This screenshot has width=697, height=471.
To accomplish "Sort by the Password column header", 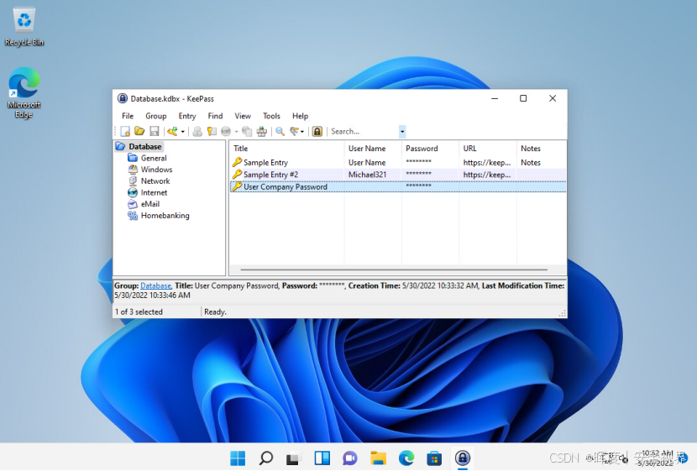I will 430,149.
